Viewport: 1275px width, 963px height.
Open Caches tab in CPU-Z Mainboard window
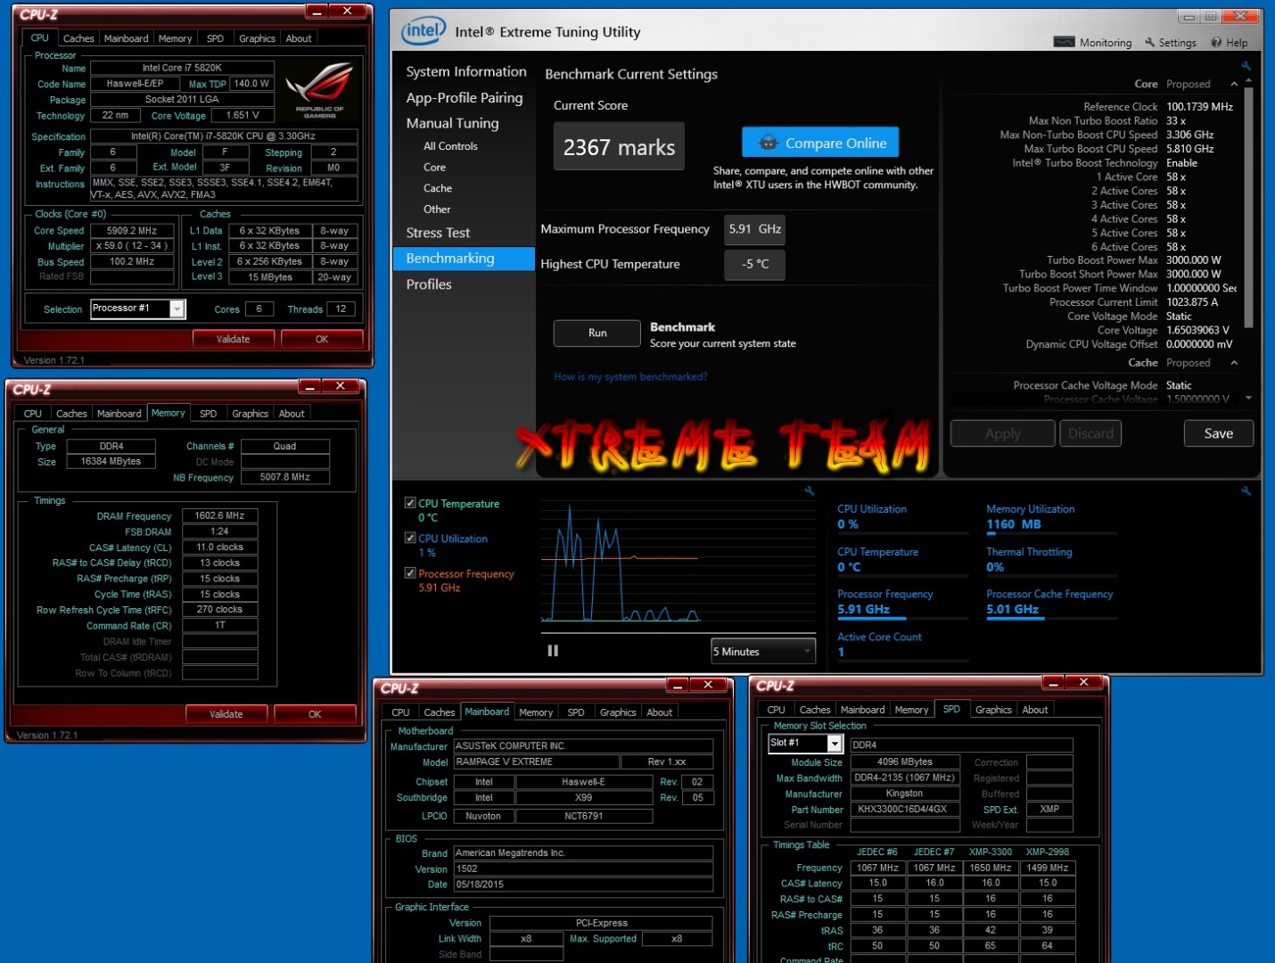pos(439,712)
